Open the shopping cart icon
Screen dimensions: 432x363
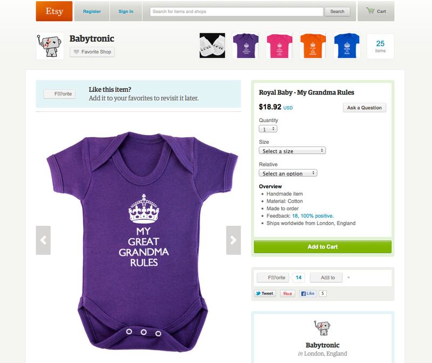(370, 11)
